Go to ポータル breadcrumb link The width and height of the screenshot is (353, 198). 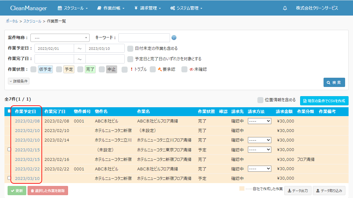(x=12, y=21)
